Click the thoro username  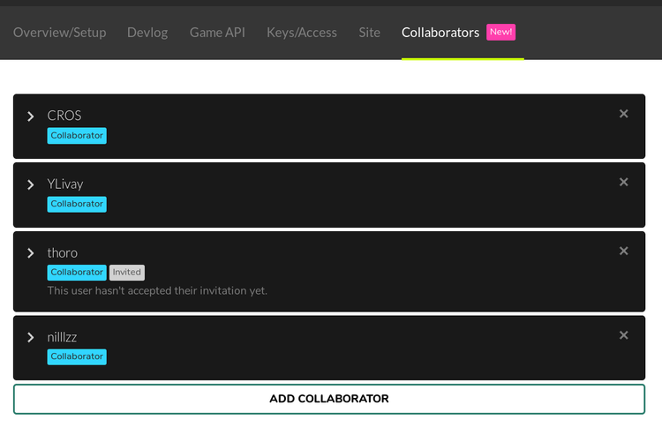click(x=63, y=253)
